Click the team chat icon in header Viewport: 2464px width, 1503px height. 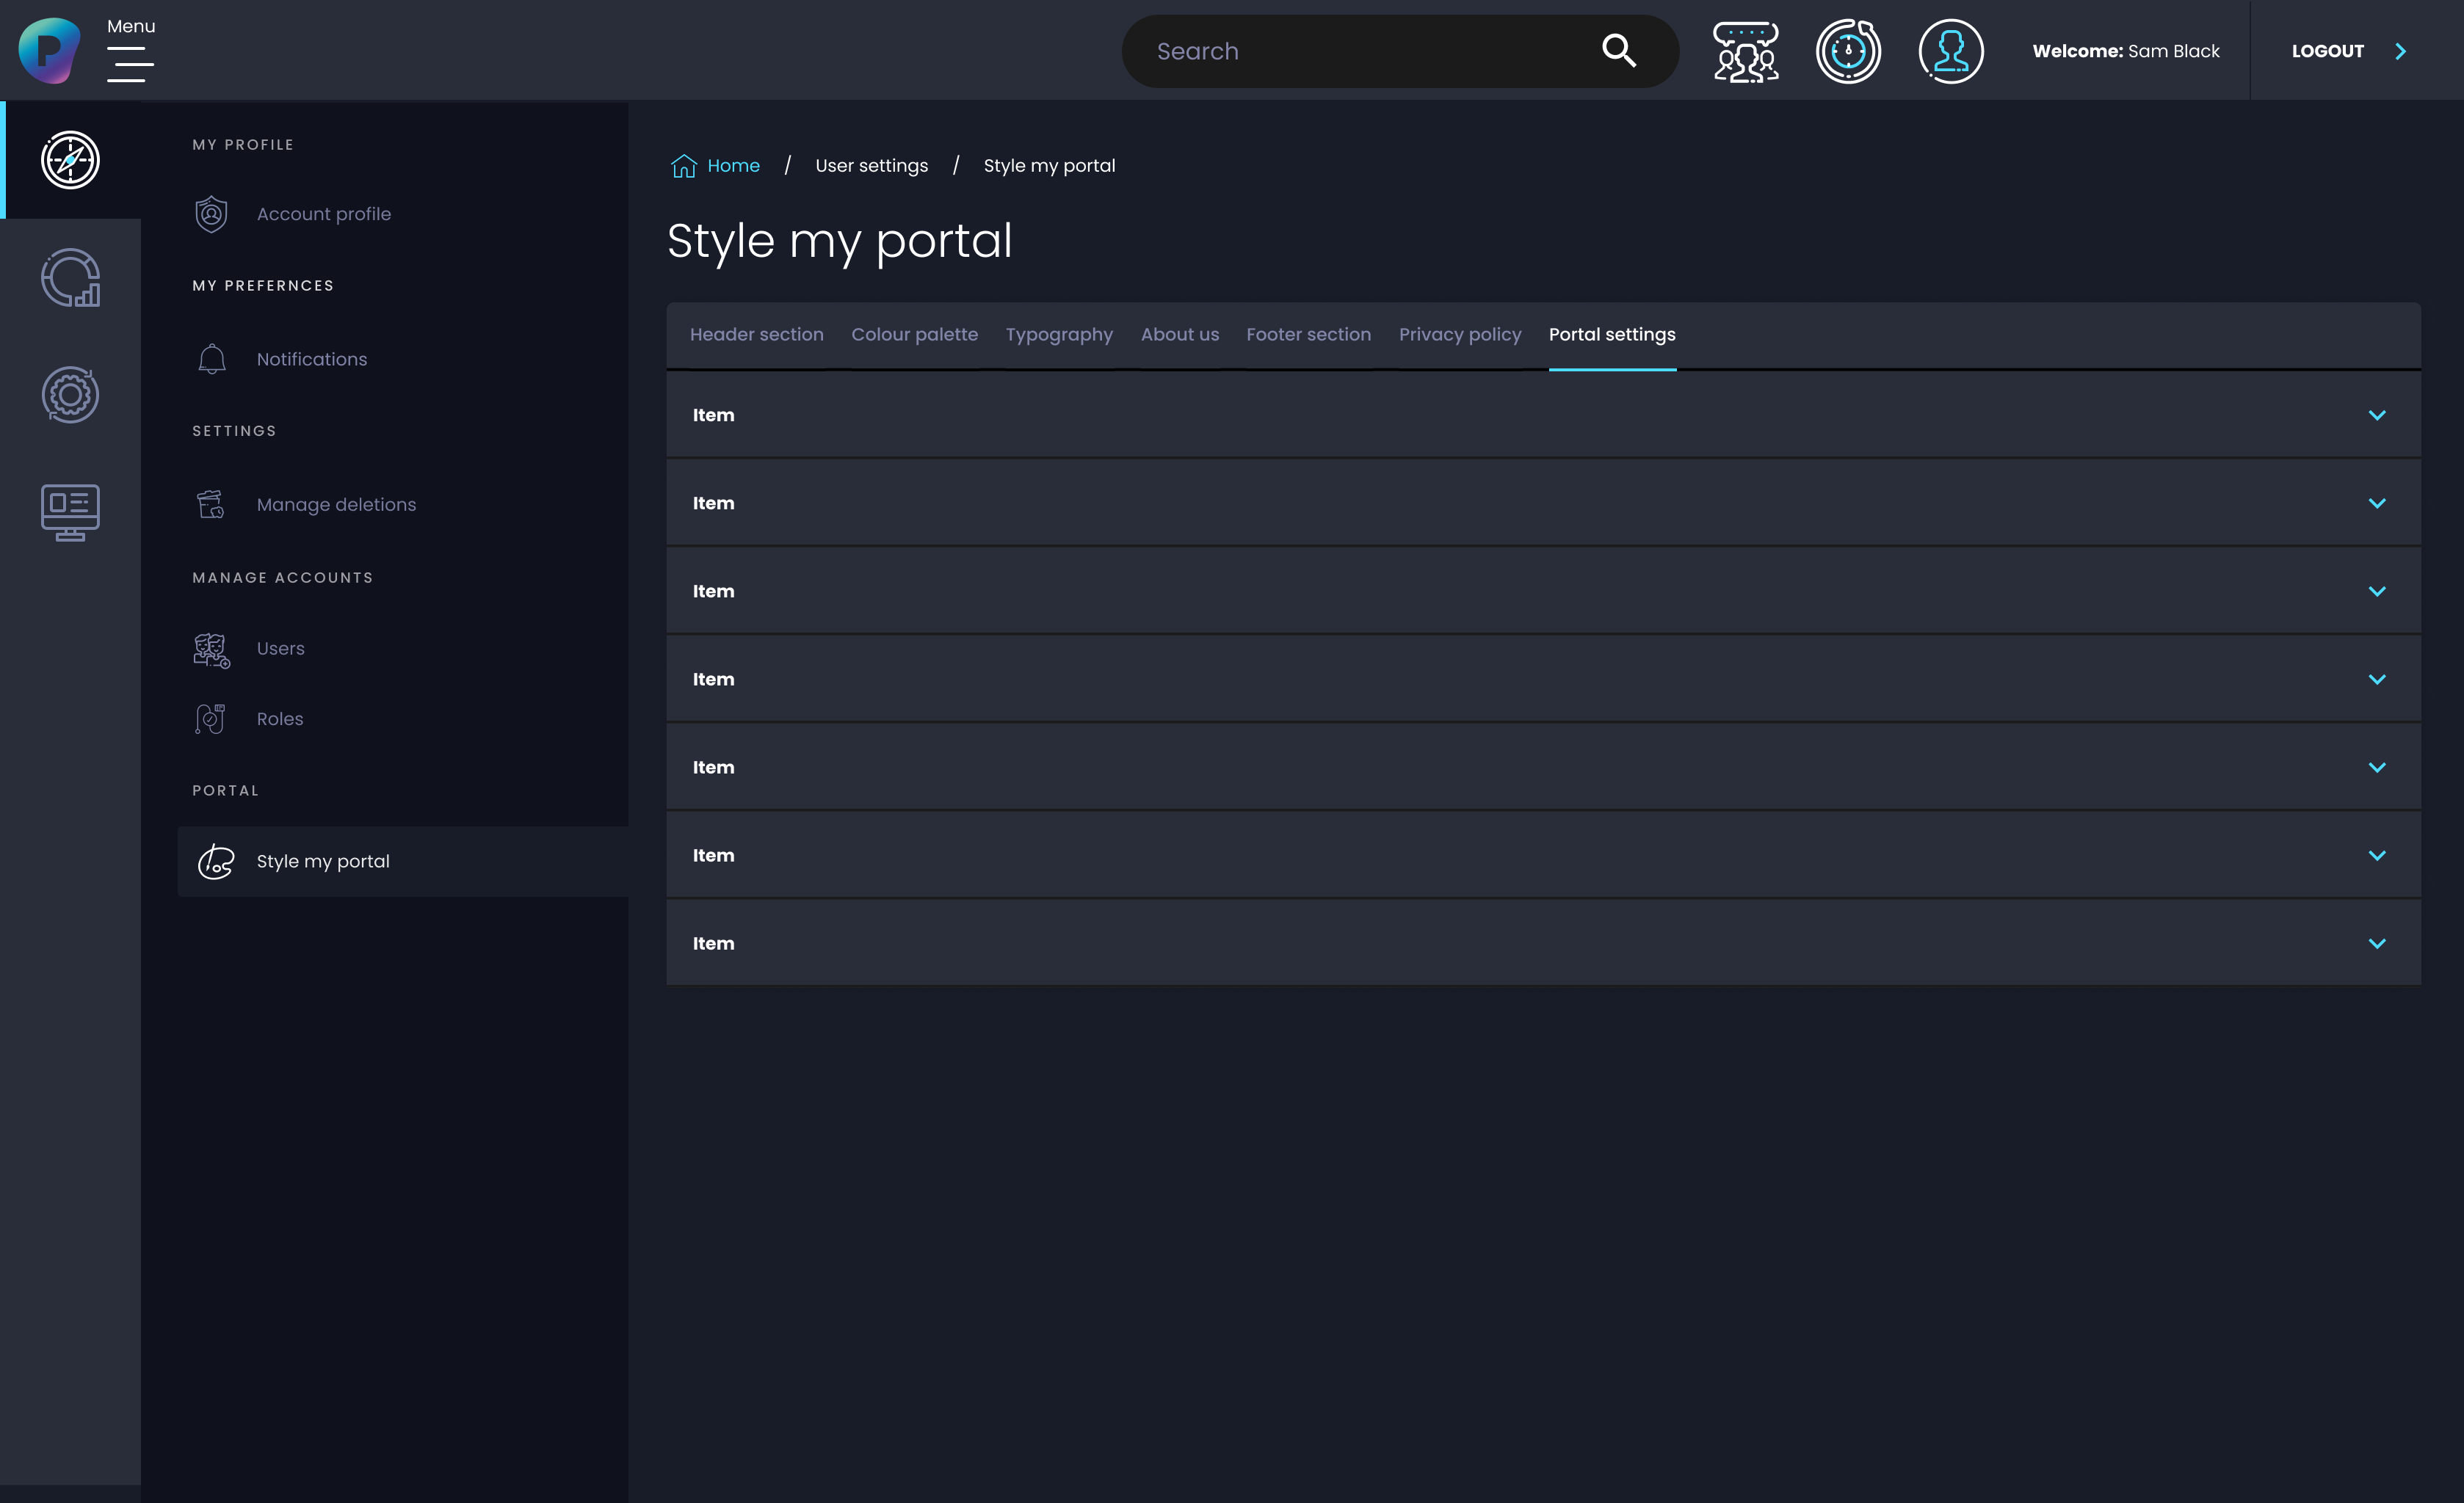point(1745,51)
